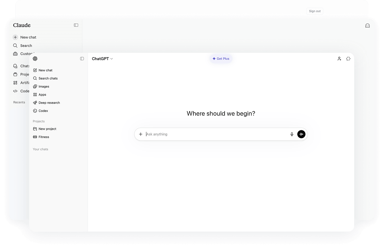Viewport: 384px width, 252px height.
Task: Click the add people icon in ChatGPT header
Action: click(x=339, y=59)
